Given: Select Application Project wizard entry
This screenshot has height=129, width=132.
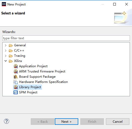Looking at the screenshot, I should 33,66.
